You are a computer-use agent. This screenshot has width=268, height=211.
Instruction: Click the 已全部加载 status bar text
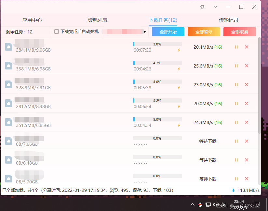[x=88, y=190]
